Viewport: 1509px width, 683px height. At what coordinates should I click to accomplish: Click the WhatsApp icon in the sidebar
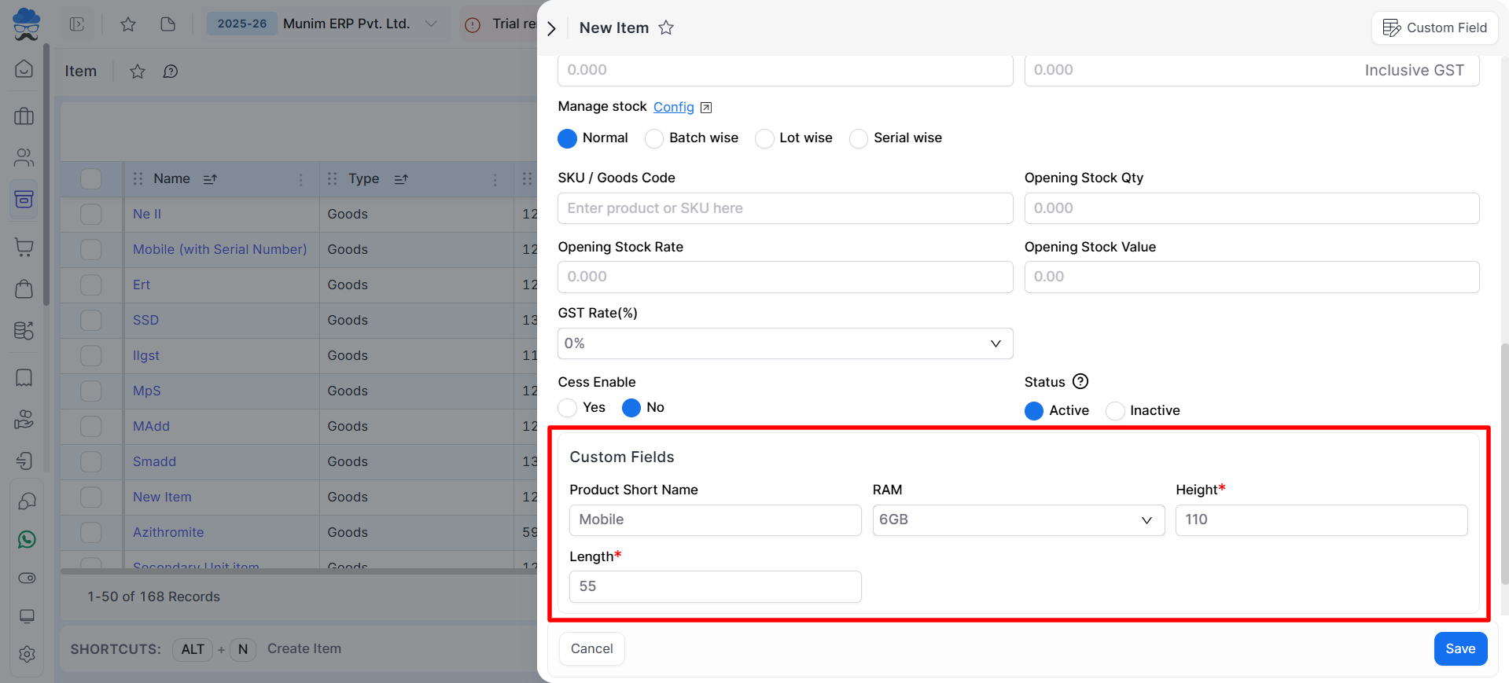(x=27, y=540)
